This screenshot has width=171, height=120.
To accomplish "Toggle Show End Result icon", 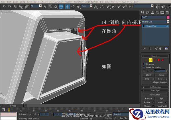I will coord(150,49).
